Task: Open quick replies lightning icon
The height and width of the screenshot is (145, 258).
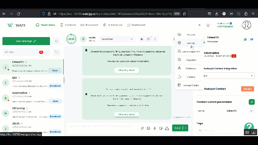Action: pyautogui.click(x=155, y=128)
